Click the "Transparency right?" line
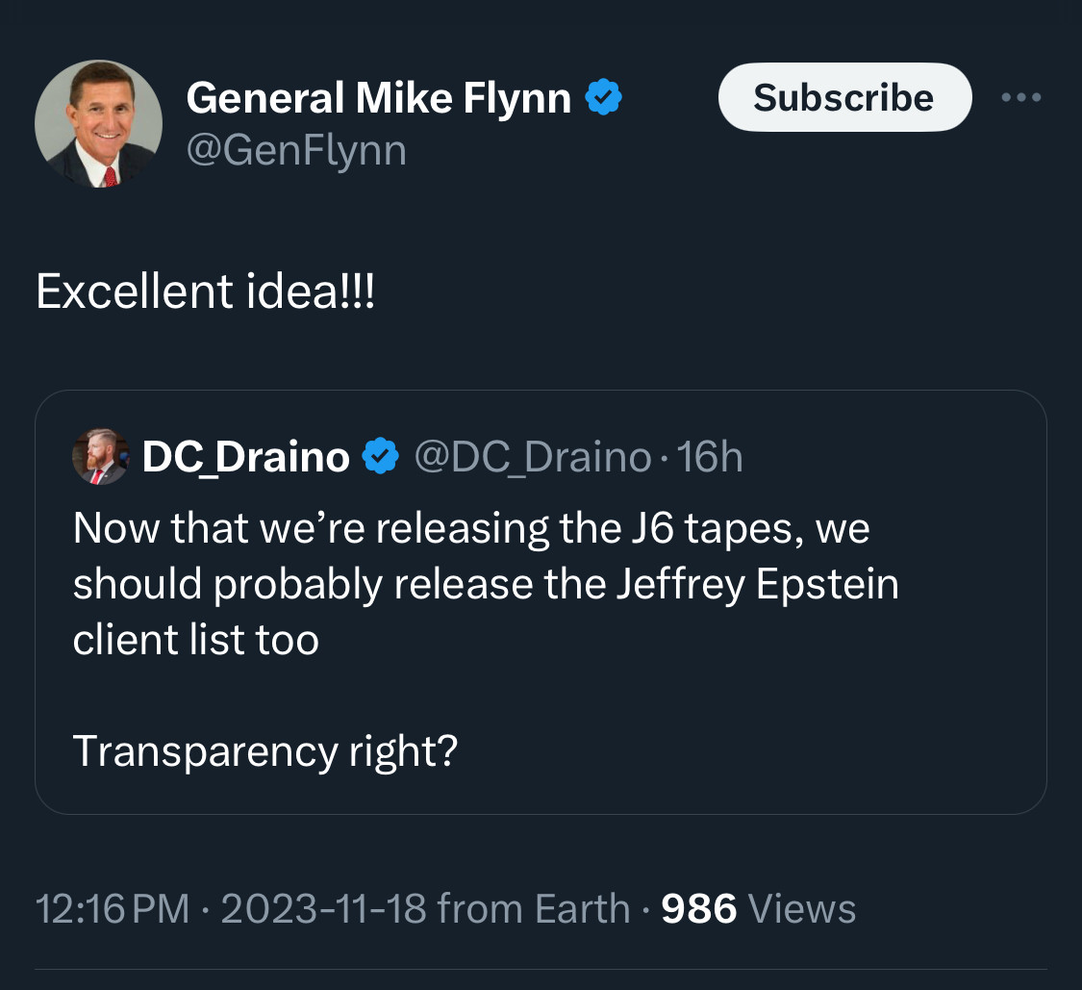The image size is (1082, 990). pos(264,751)
